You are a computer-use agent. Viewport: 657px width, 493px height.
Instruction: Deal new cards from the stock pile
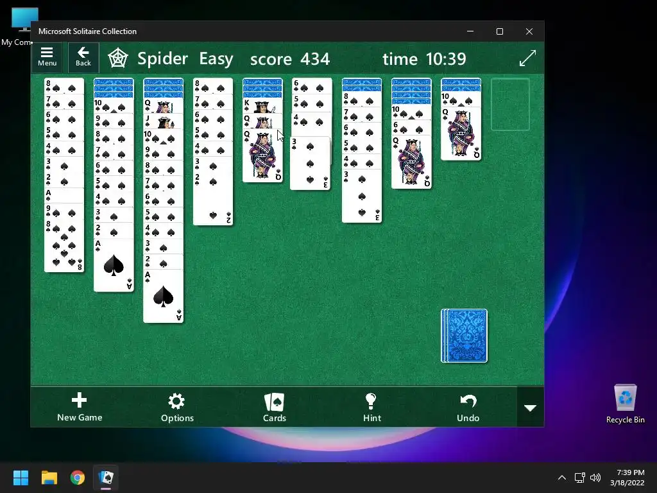pos(465,336)
